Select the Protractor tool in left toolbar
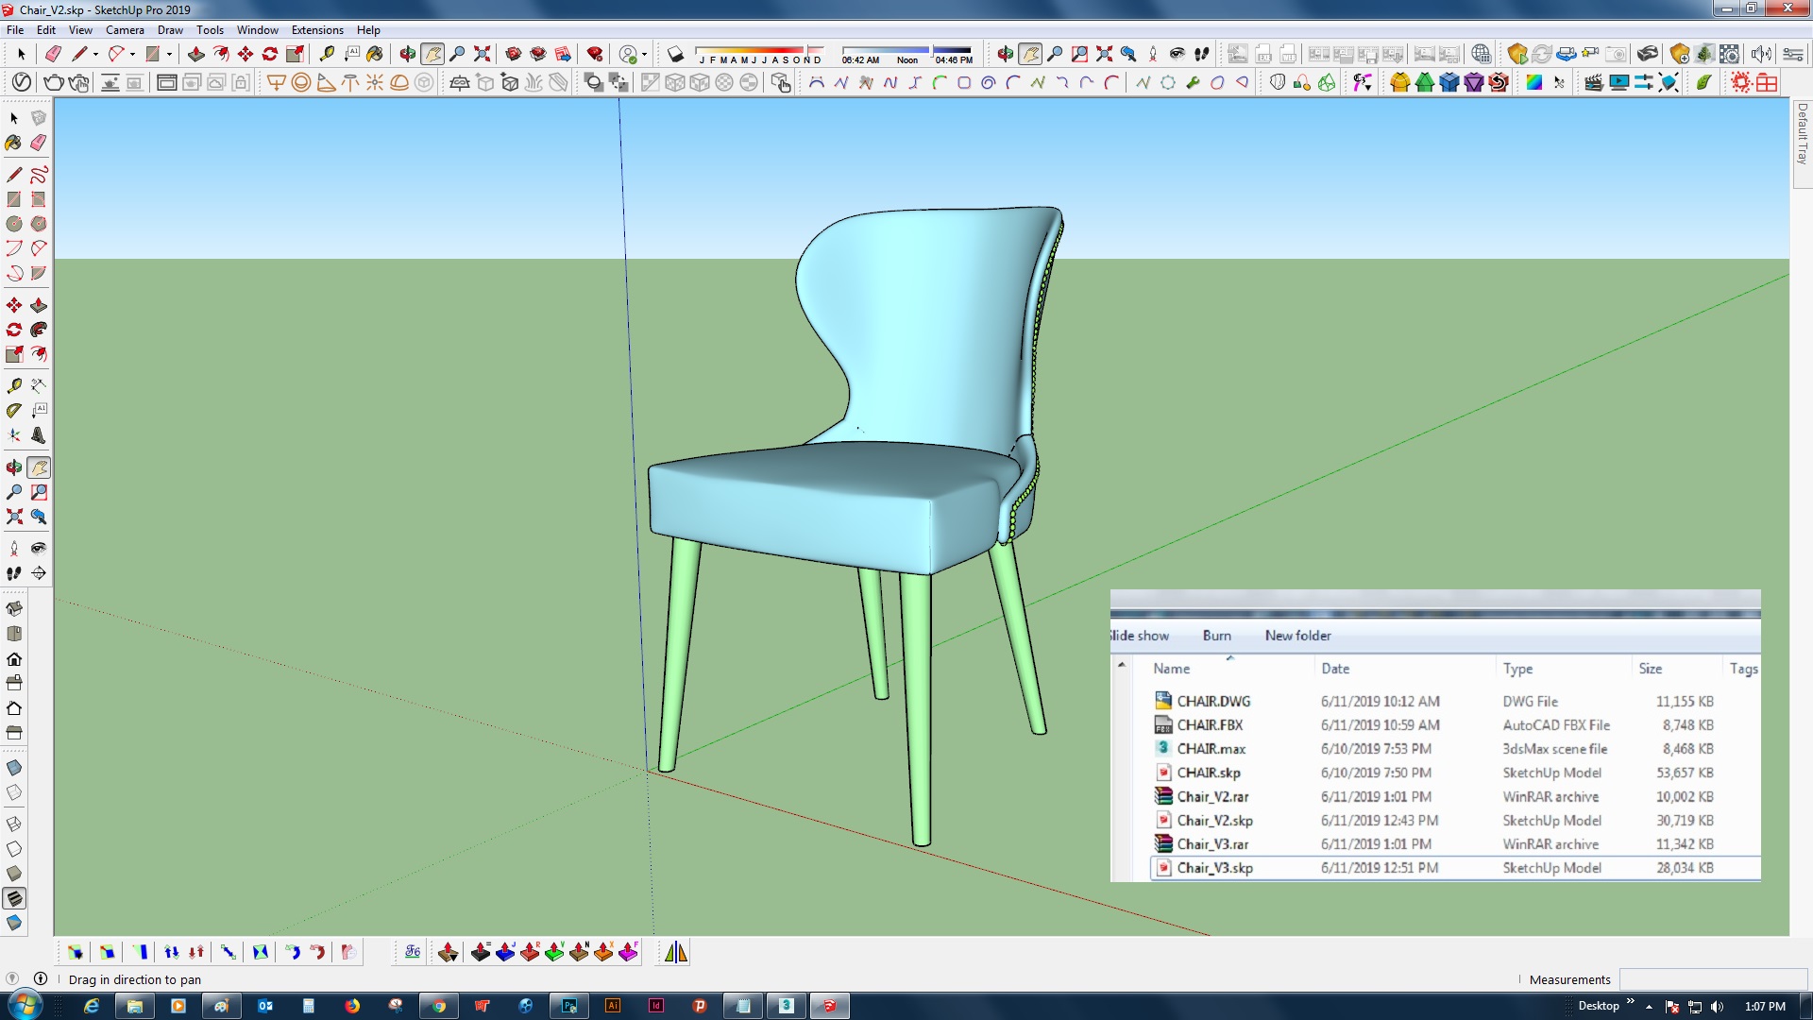1813x1020 pixels. [x=14, y=411]
